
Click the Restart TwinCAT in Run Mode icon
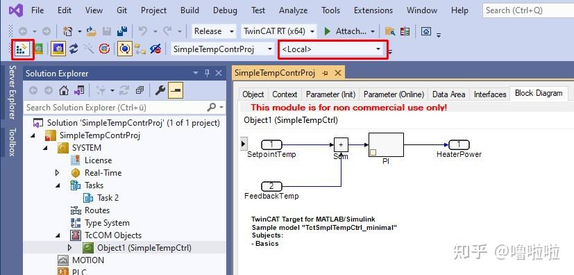(38, 49)
